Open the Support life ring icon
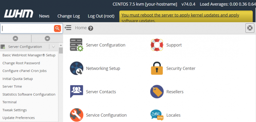The height and width of the screenshot is (122, 256). coord(157,45)
